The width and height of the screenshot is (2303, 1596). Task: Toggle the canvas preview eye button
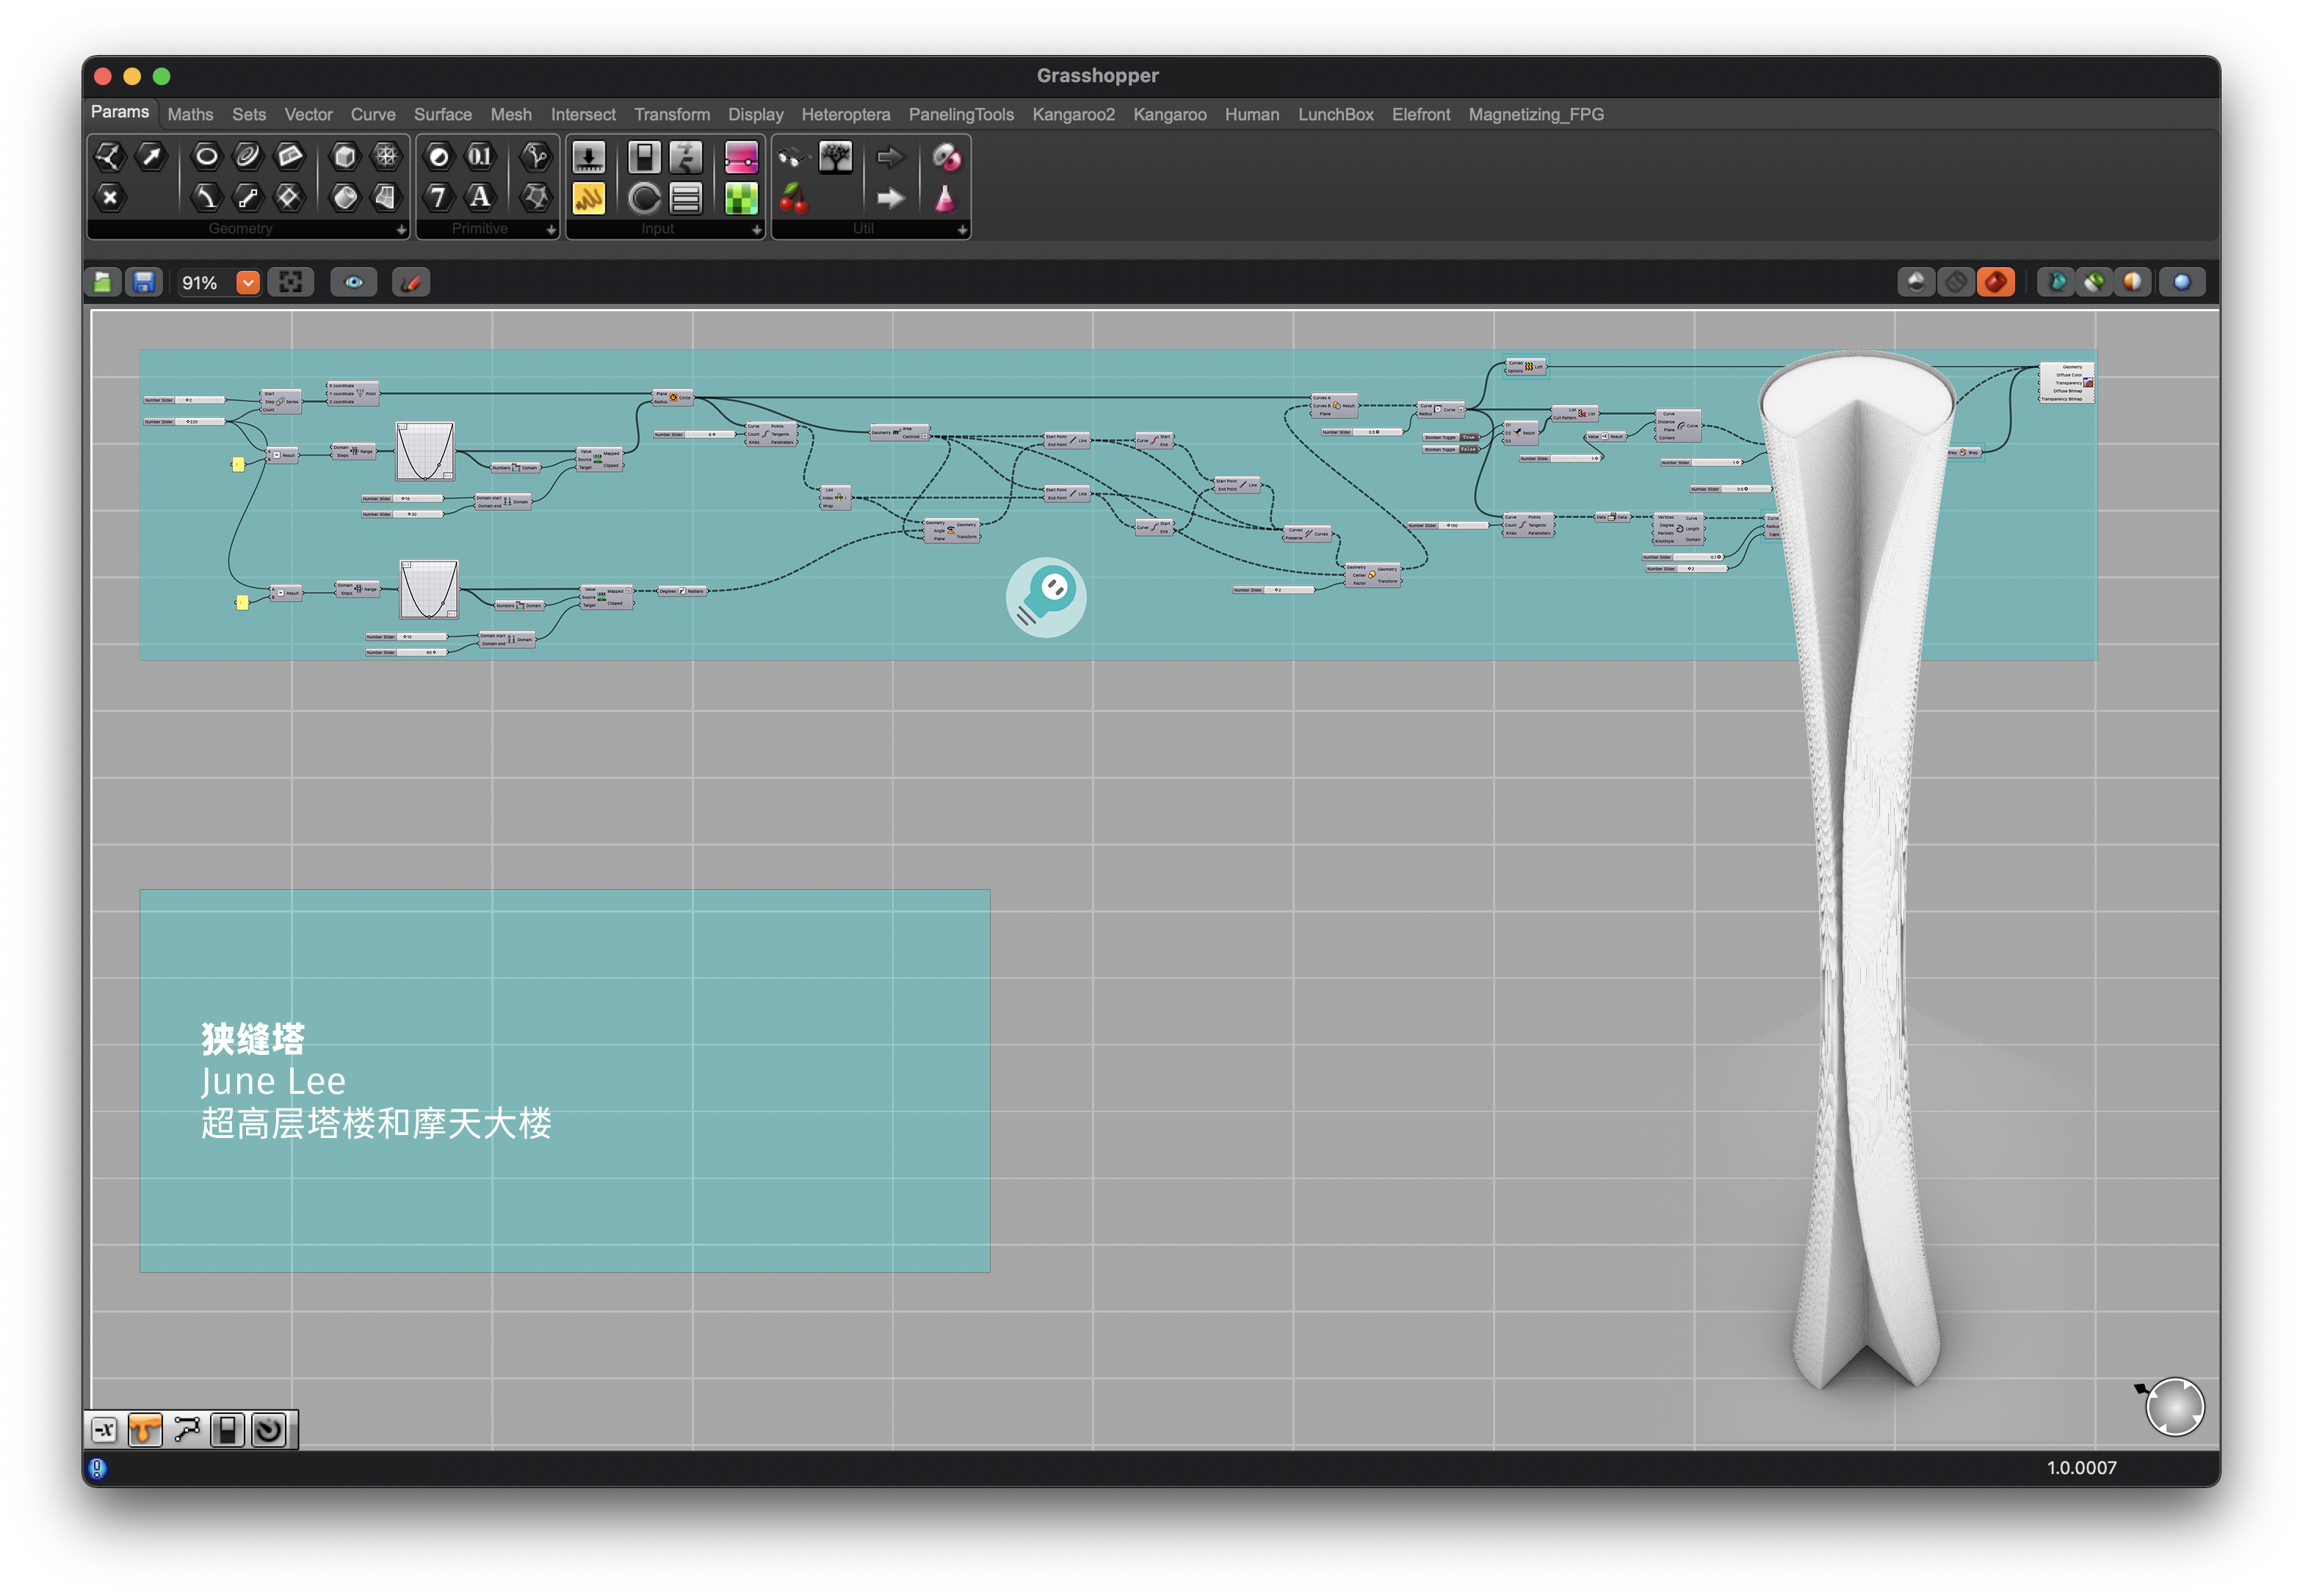click(354, 283)
